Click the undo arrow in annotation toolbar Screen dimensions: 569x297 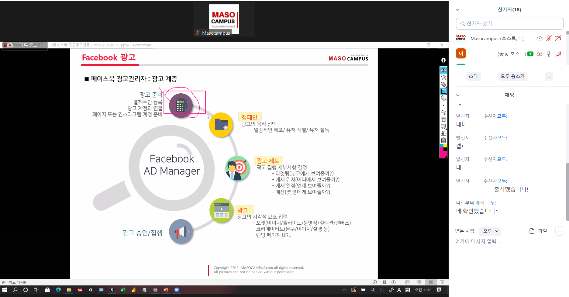coord(443,112)
